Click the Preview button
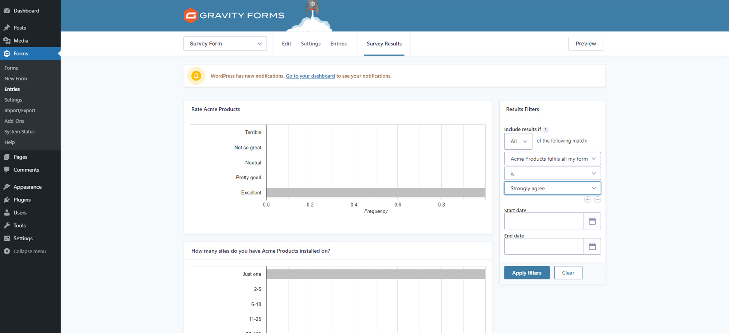729x333 pixels. 585,44
